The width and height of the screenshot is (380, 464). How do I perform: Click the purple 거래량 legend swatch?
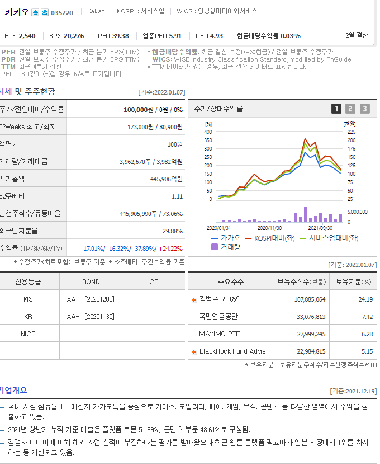tap(215, 247)
